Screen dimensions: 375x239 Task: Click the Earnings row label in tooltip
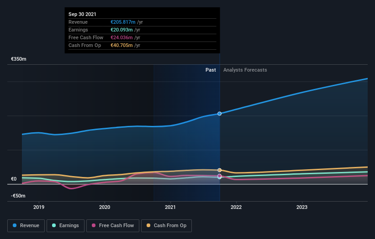coord(78,30)
